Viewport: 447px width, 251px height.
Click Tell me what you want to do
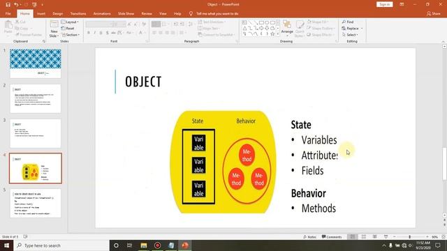(x=217, y=14)
